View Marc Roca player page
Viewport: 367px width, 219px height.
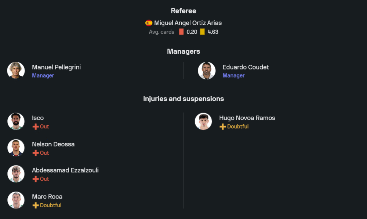tap(47, 197)
